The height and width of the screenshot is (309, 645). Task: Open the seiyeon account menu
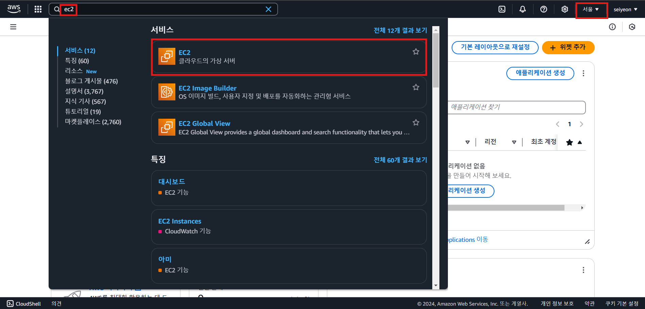click(x=625, y=9)
